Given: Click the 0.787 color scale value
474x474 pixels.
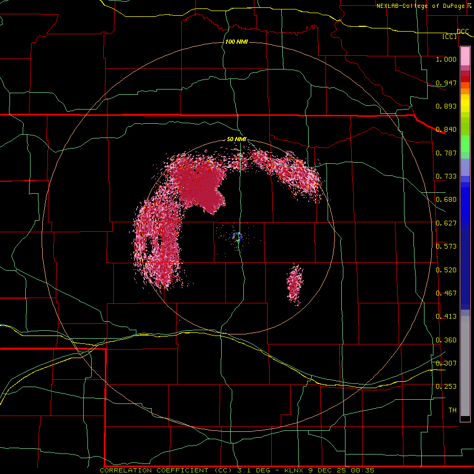Looking at the screenshot, I should (x=446, y=153).
